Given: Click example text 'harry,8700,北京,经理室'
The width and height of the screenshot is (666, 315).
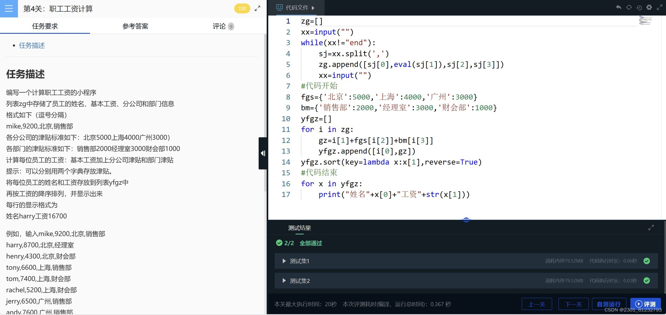Looking at the screenshot, I should point(40,245).
